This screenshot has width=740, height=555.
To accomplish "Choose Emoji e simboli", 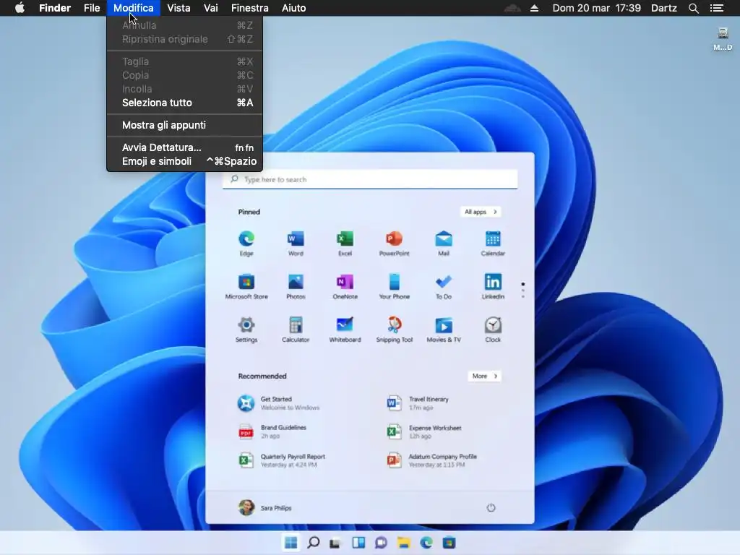I will (184, 161).
